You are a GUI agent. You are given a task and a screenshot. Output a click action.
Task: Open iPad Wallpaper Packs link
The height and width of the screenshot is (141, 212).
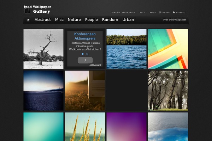click(123, 12)
